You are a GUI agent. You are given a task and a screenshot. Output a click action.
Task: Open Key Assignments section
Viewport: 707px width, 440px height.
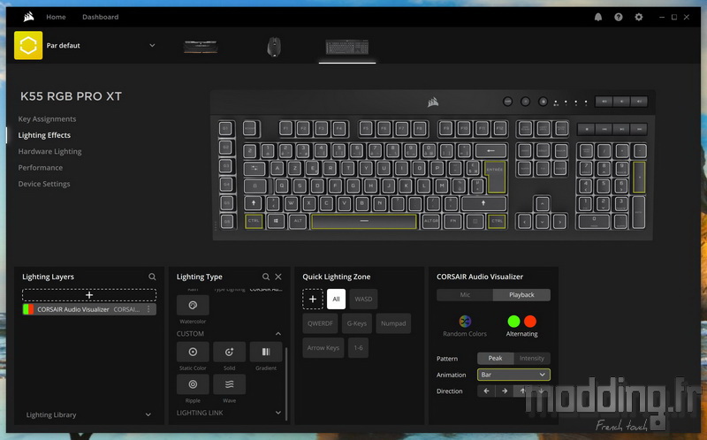coord(47,119)
